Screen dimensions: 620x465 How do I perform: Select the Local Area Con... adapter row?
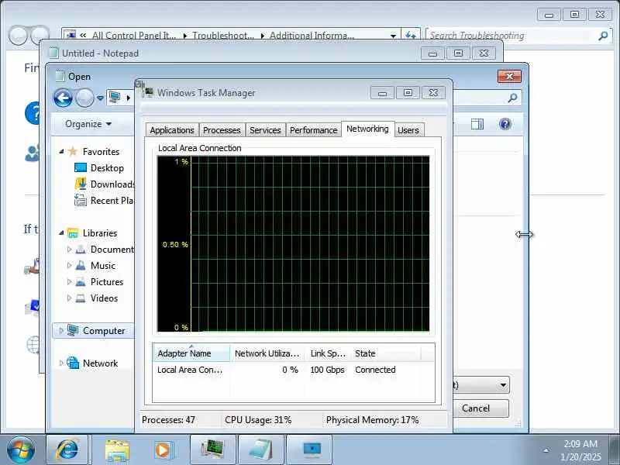tap(294, 370)
